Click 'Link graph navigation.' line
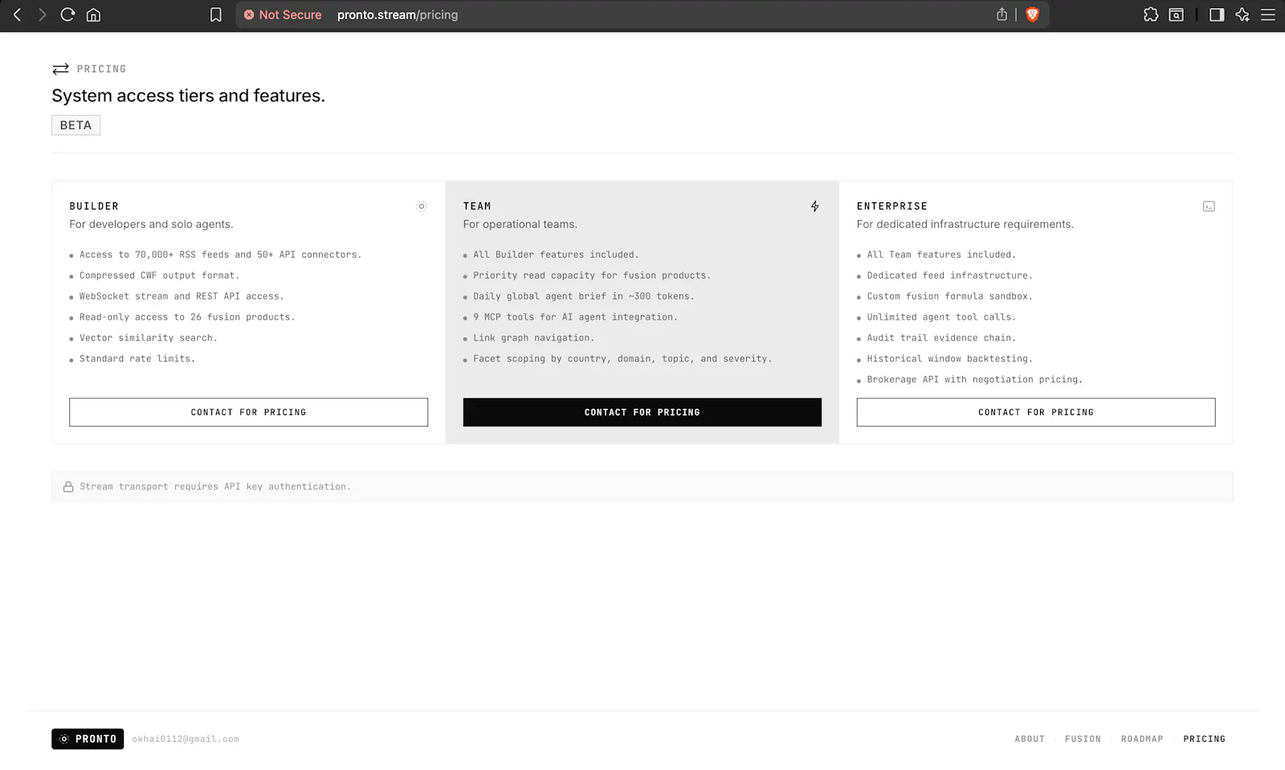This screenshot has width=1285, height=770. click(534, 338)
